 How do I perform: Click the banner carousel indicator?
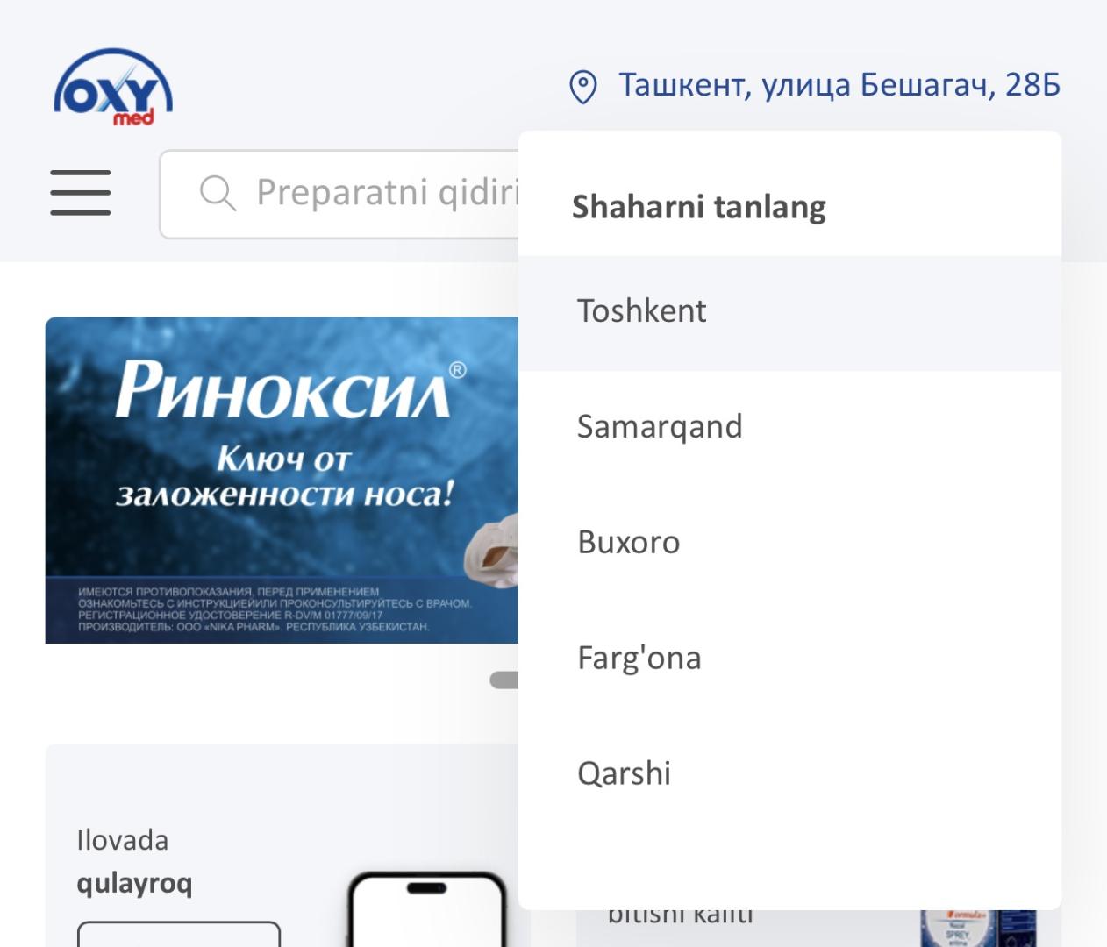(x=504, y=680)
